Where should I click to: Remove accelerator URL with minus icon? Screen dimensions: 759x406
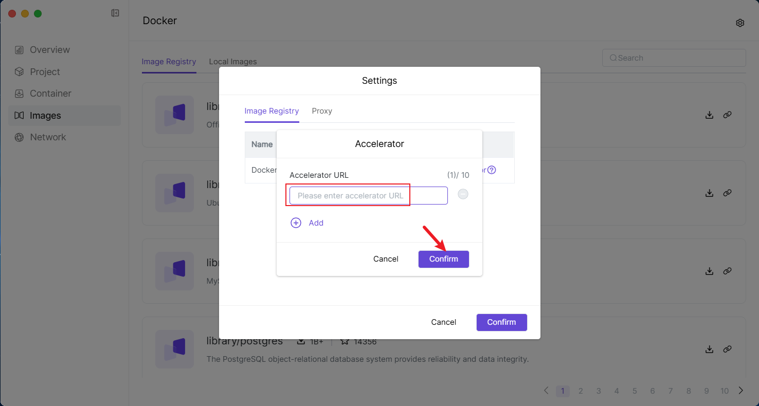pos(463,194)
